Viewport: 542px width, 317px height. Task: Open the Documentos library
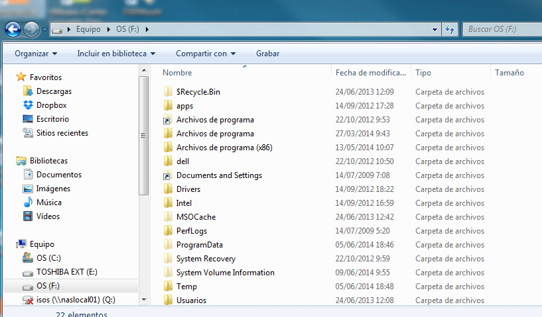click(59, 175)
